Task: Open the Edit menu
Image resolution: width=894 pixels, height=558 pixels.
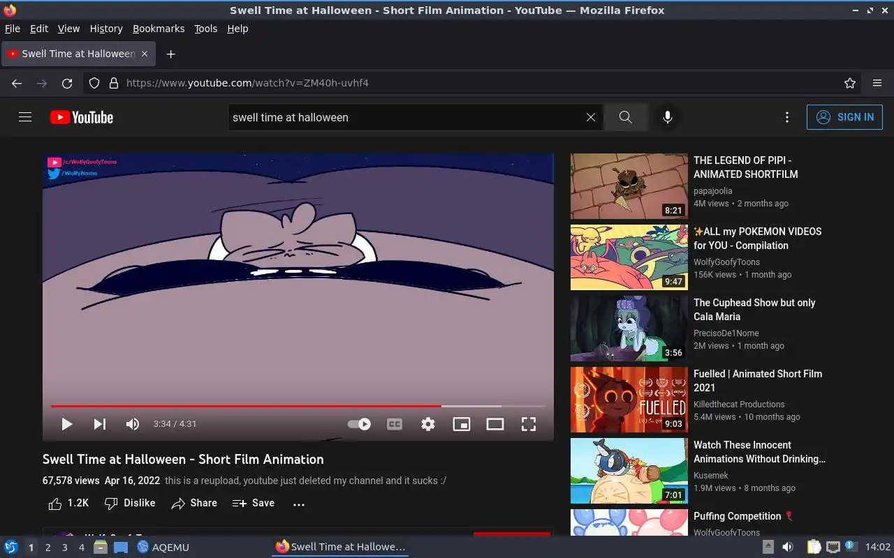Action: pyautogui.click(x=39, y=29)
